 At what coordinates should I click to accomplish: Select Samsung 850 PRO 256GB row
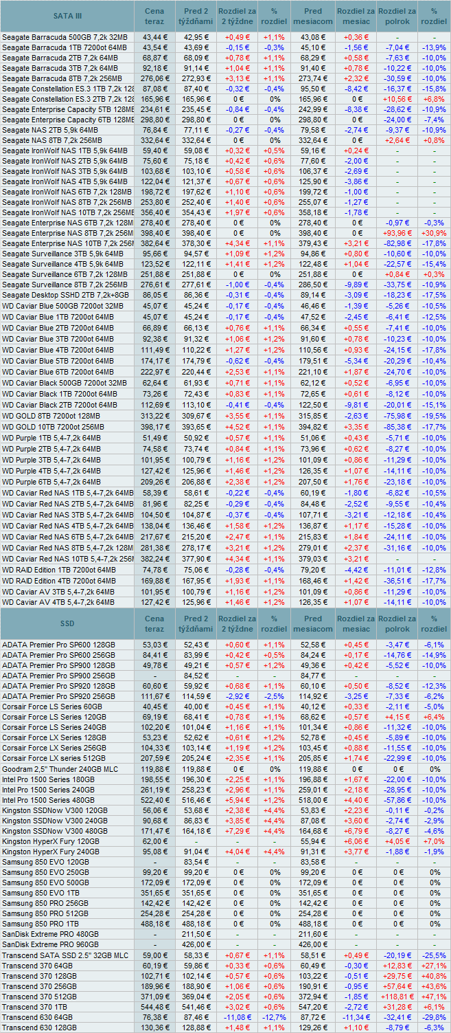(x=225, y=903)
